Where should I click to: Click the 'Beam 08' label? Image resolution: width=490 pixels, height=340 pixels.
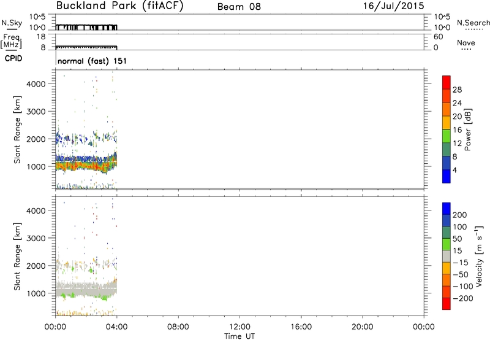click(x=239, y=7)
